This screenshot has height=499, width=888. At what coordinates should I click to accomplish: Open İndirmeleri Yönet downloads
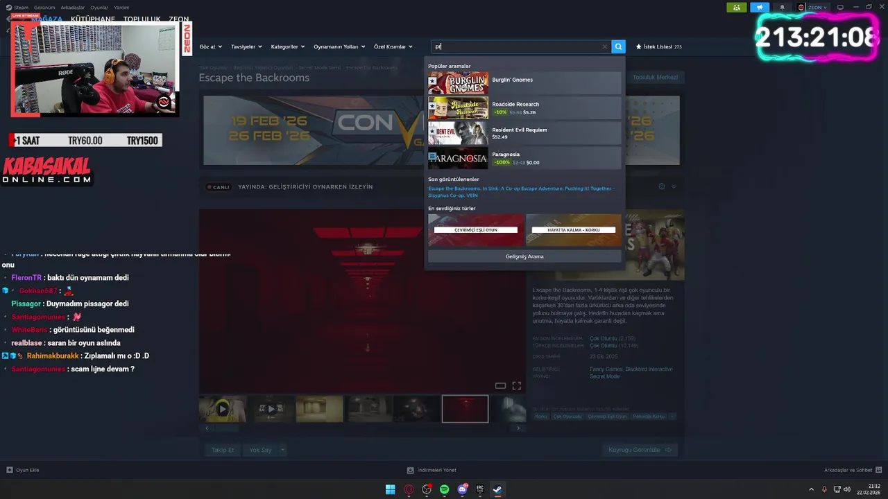432,470
